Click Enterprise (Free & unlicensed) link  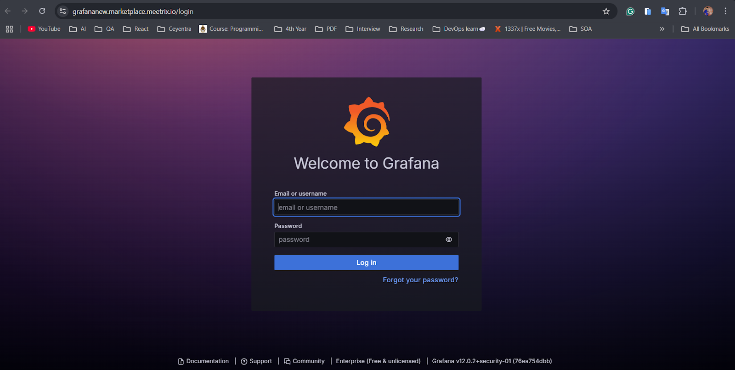378,361
